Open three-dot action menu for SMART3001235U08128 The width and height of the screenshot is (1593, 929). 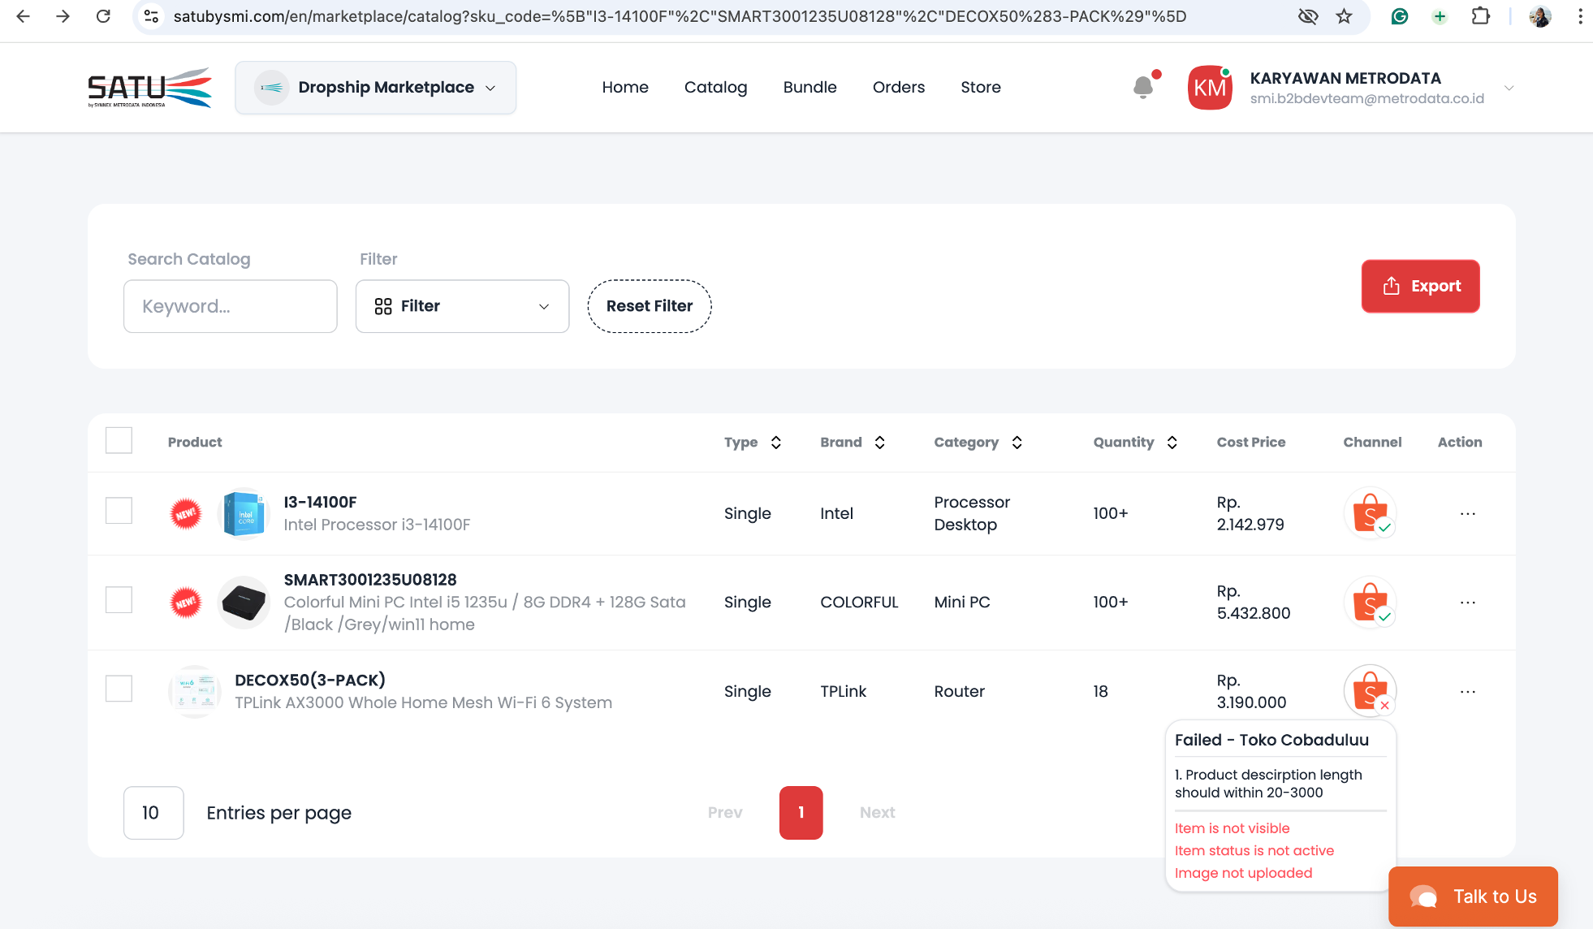[x=1467, y=603]
